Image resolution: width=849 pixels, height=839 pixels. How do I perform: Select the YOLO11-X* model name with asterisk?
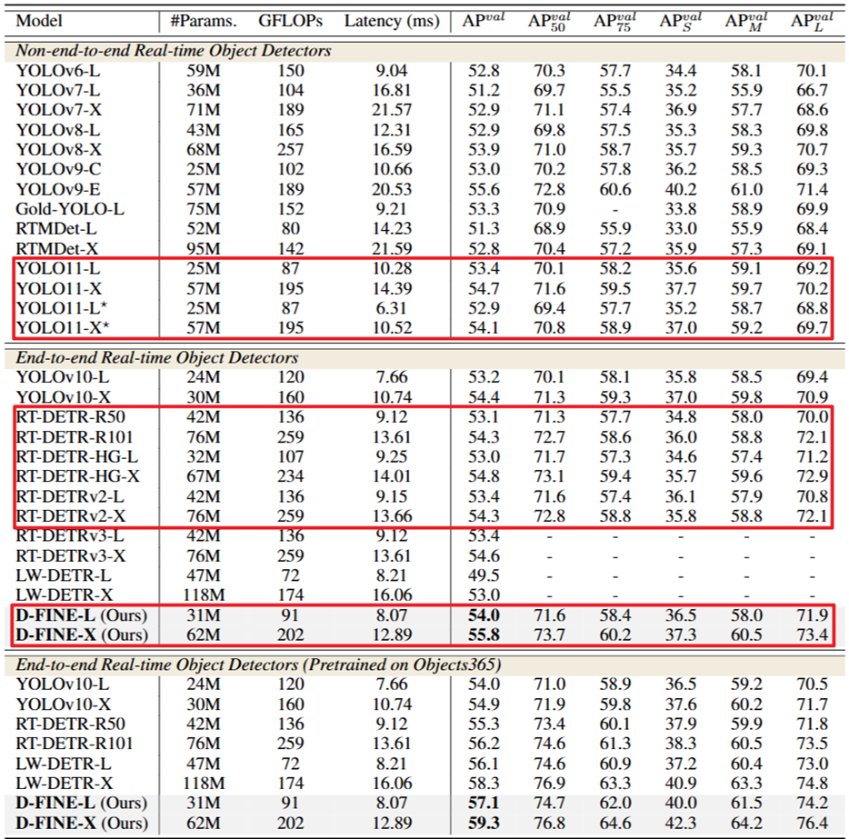click(63, 327)
